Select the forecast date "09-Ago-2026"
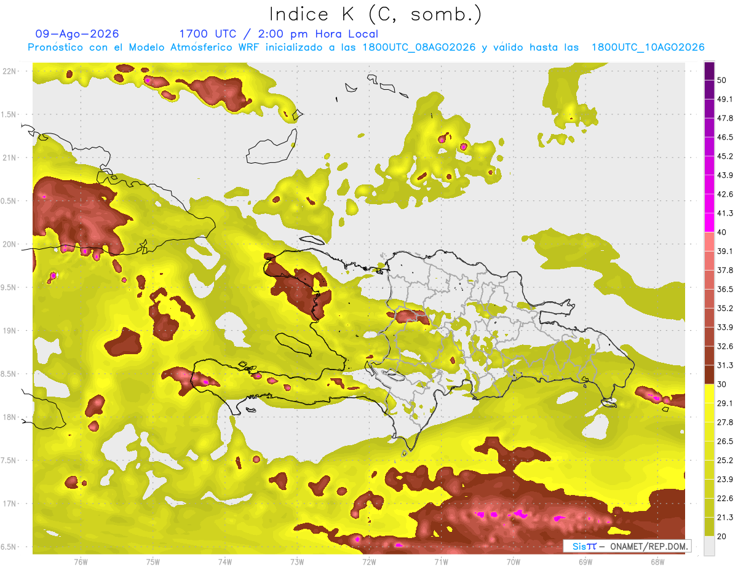 click(77, 34)
